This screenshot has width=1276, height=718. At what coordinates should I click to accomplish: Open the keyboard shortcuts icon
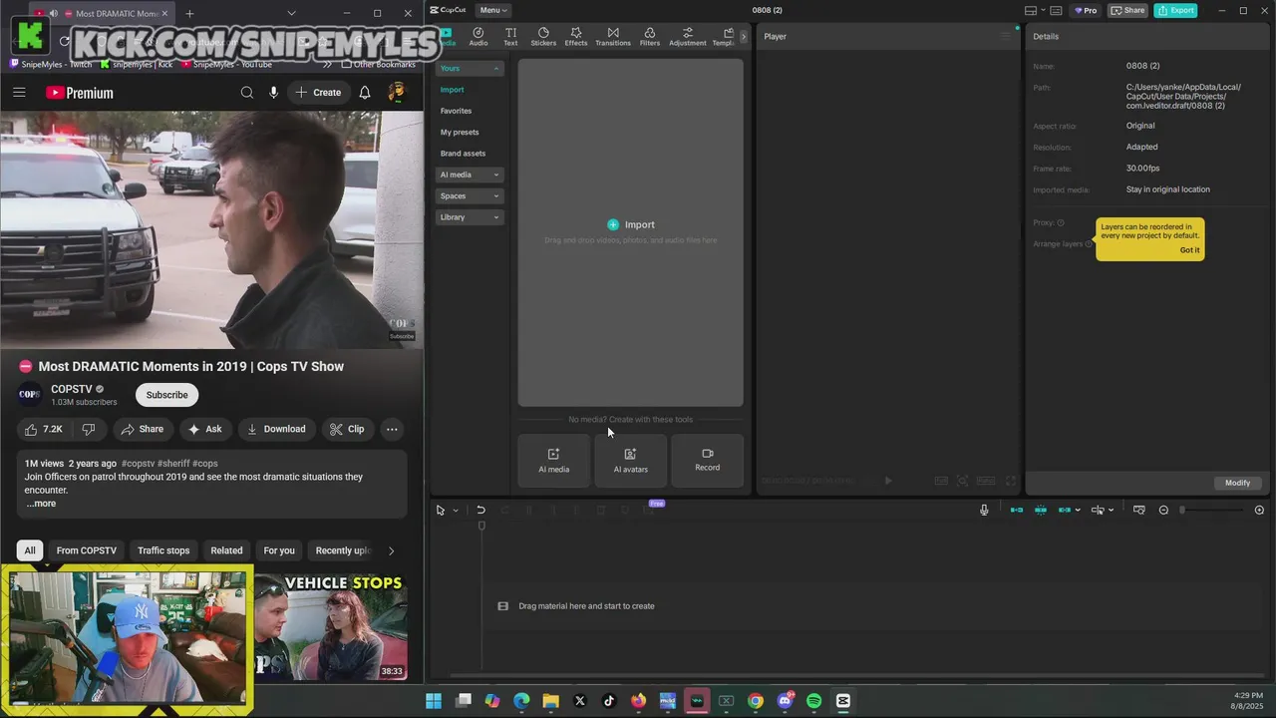tap(1058, 10)
